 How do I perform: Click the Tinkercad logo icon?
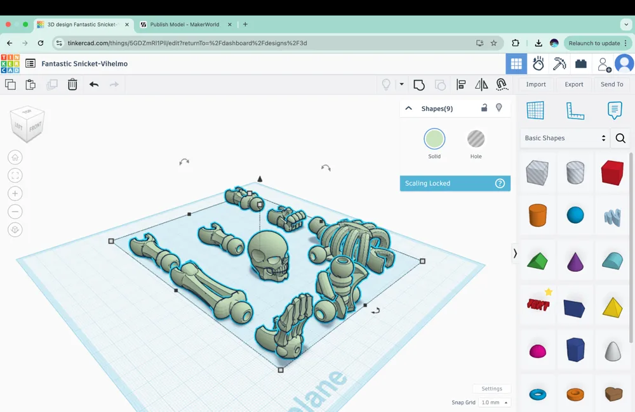point(10,63)
